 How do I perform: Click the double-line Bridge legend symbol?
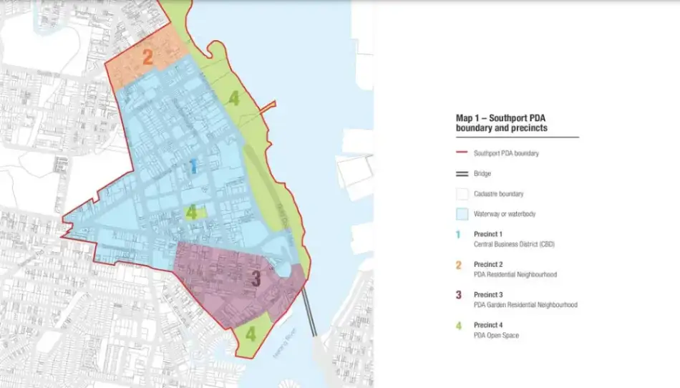point(462,173)
